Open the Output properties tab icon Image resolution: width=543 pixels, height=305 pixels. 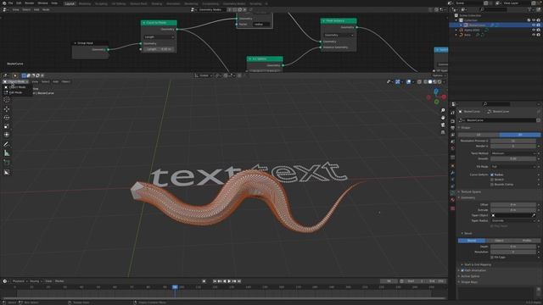tap(452, 128)
